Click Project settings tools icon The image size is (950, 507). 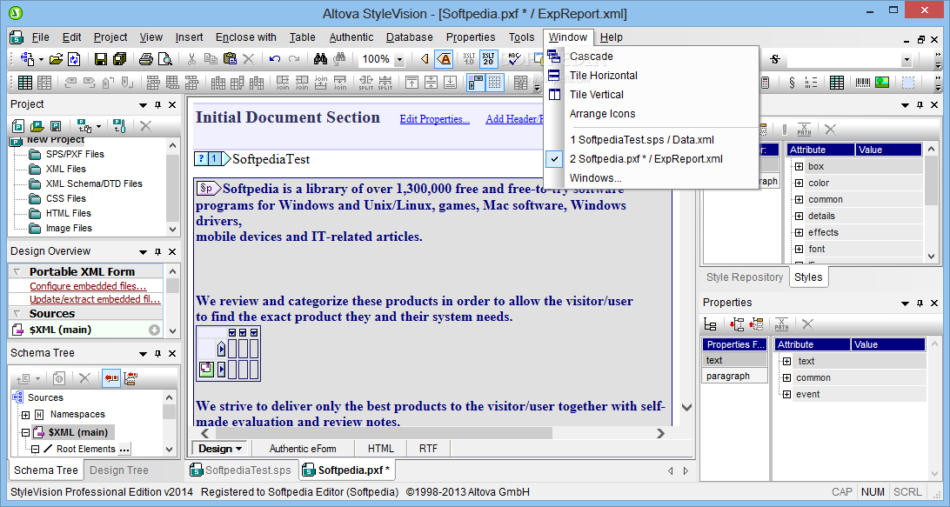[118, 126]
